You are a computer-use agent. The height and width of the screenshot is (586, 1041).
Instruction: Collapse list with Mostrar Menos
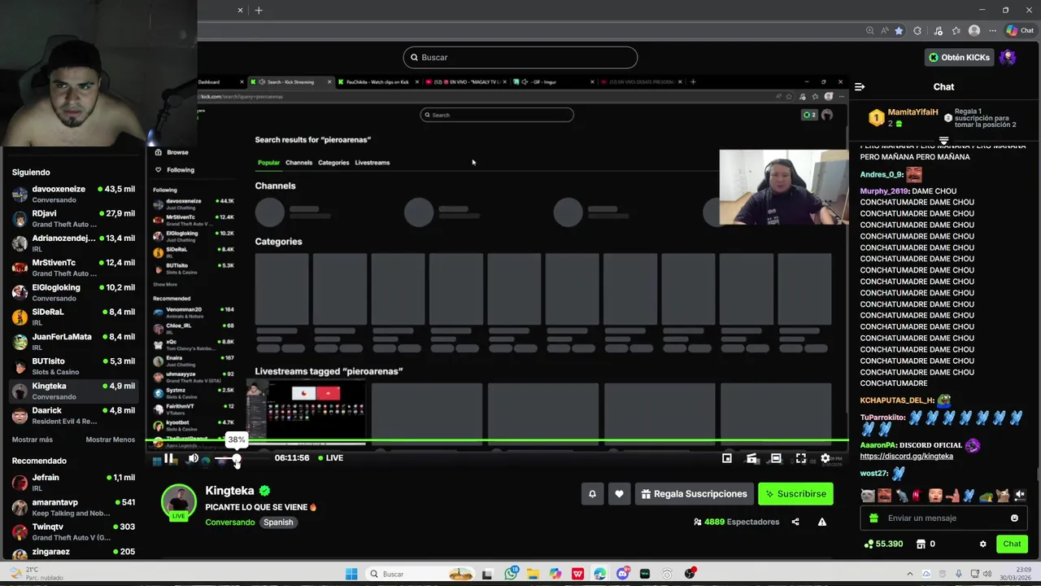coord(111,439)
